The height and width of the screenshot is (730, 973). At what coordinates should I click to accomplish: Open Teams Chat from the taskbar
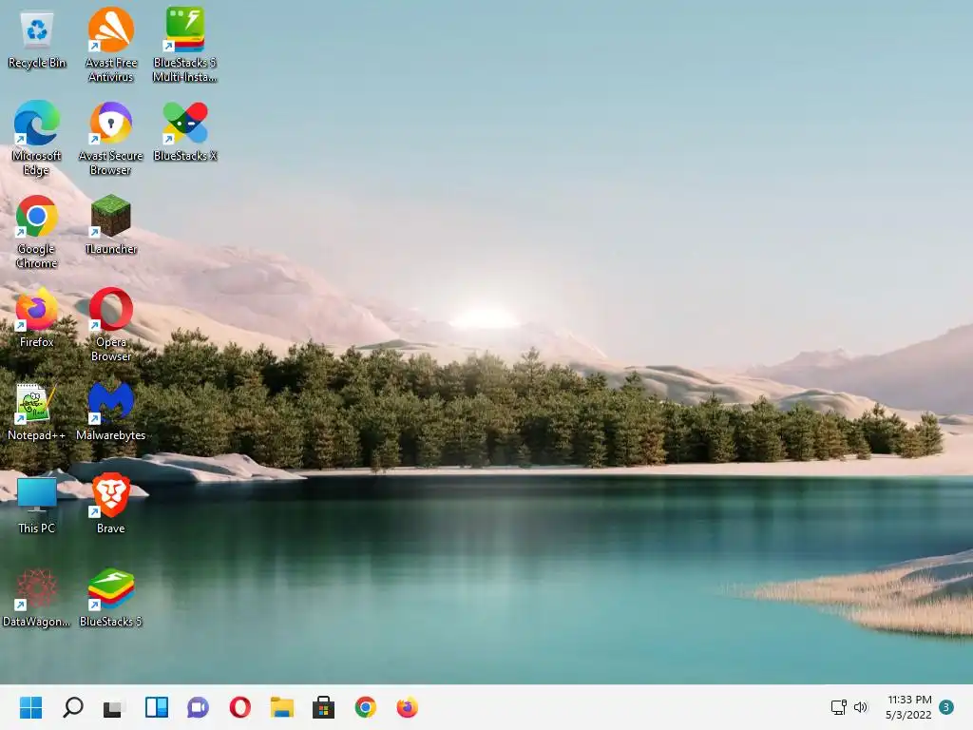coord(198,707)
